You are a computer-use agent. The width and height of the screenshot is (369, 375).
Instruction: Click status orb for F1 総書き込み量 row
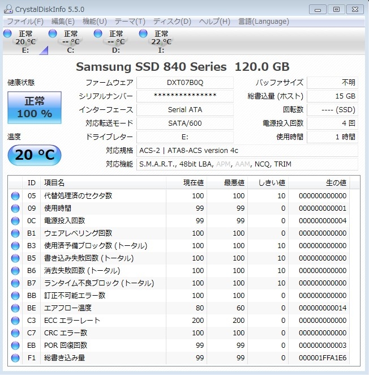[15, 357]
